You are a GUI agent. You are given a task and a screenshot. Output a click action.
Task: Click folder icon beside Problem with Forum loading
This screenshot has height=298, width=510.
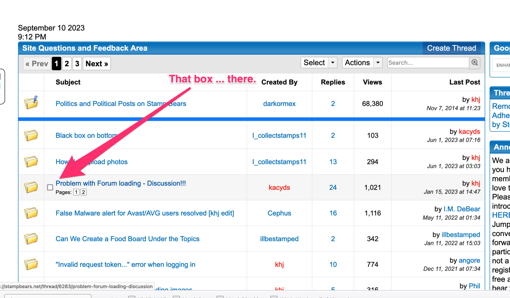(31, 187)
